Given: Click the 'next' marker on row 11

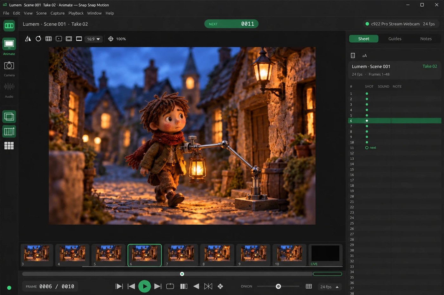Looking at the screenshot, I should (x=370, y=148).
